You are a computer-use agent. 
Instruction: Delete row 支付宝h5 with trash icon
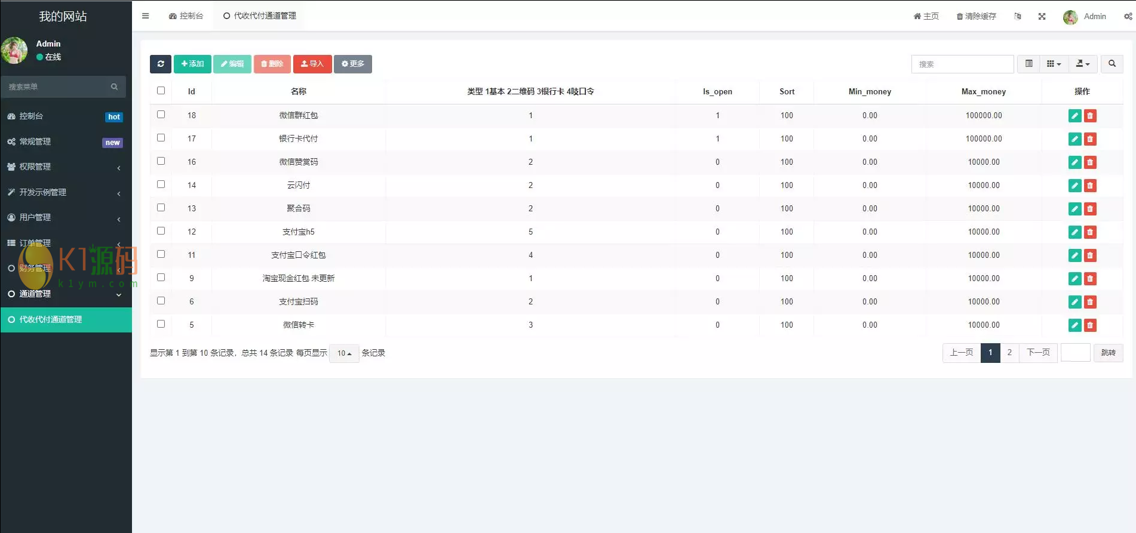1090,232
